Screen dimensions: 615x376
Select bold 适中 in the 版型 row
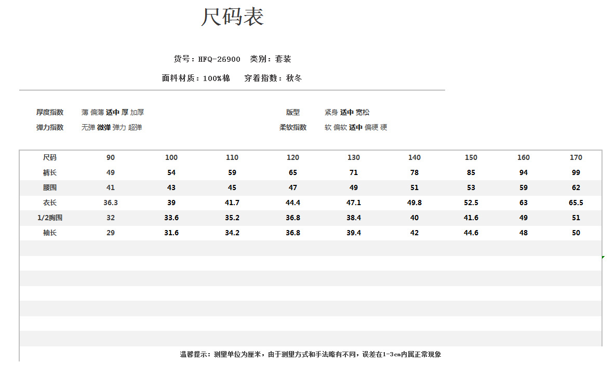(347, 112)
